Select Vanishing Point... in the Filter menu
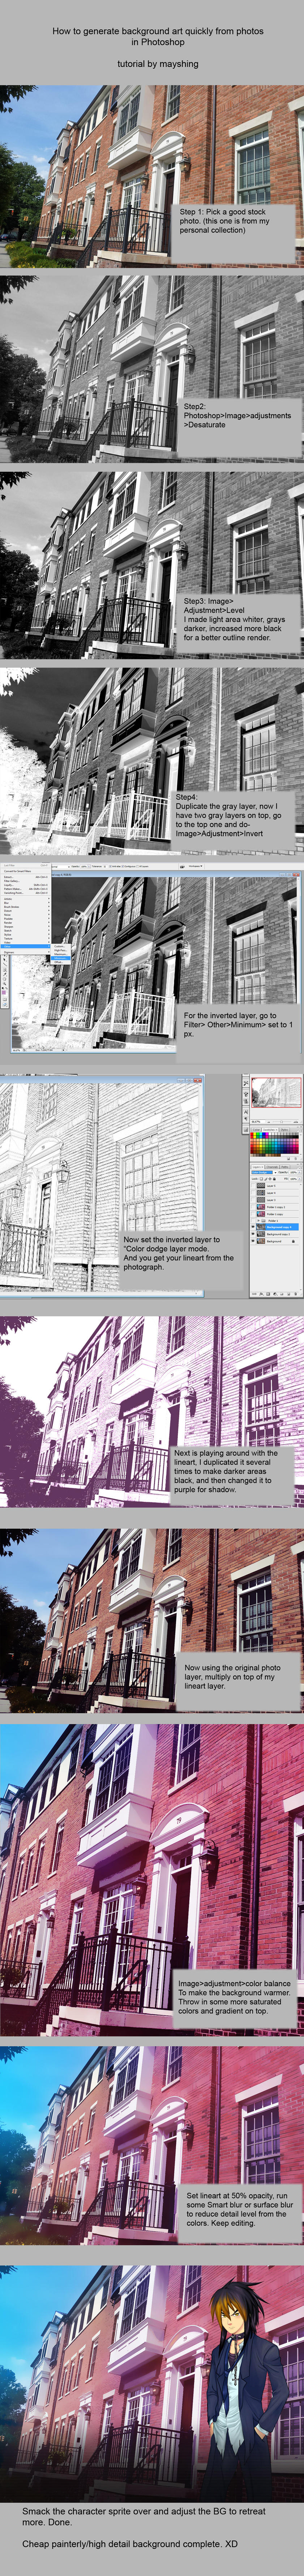304x2576 pixels. (x=26, y=893)
